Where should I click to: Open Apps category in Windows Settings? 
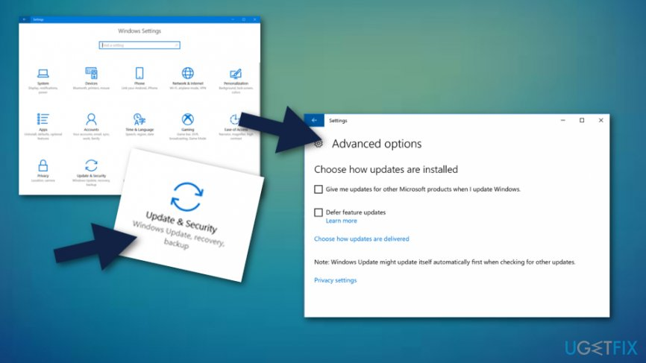tap(43, 127)
